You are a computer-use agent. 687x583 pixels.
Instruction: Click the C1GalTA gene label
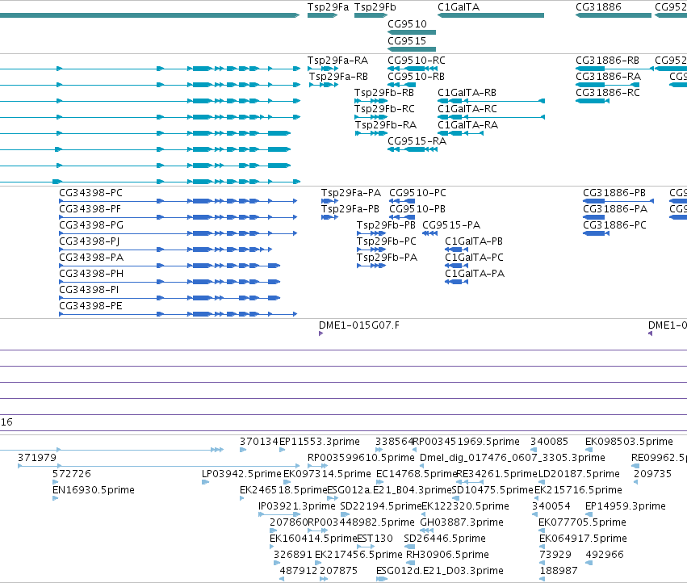click(459, 7)
